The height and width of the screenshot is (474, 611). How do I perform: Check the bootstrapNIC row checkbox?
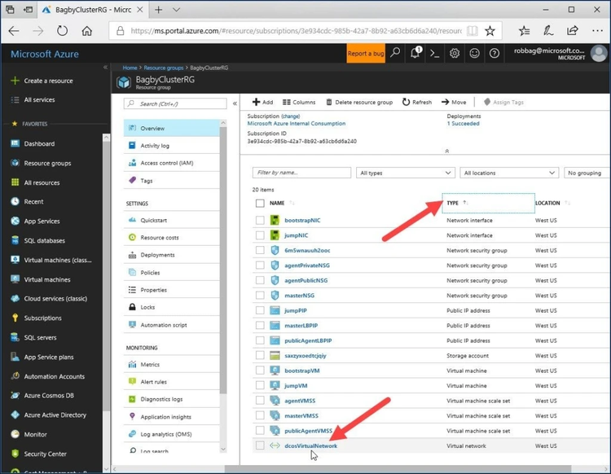pyautogui.click(x=260, y=220)
